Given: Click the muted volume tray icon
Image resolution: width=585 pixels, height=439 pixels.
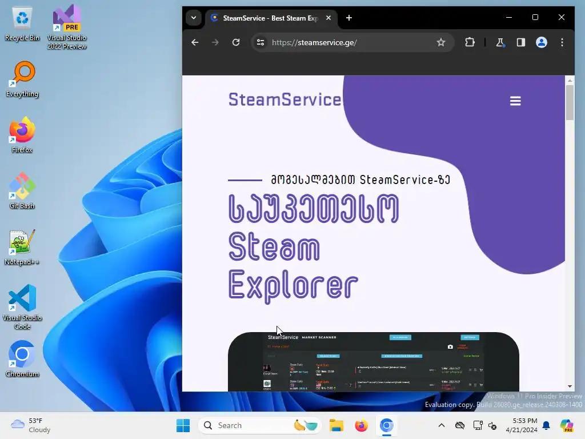Looking at the screenshot, I should click(492, 425).
